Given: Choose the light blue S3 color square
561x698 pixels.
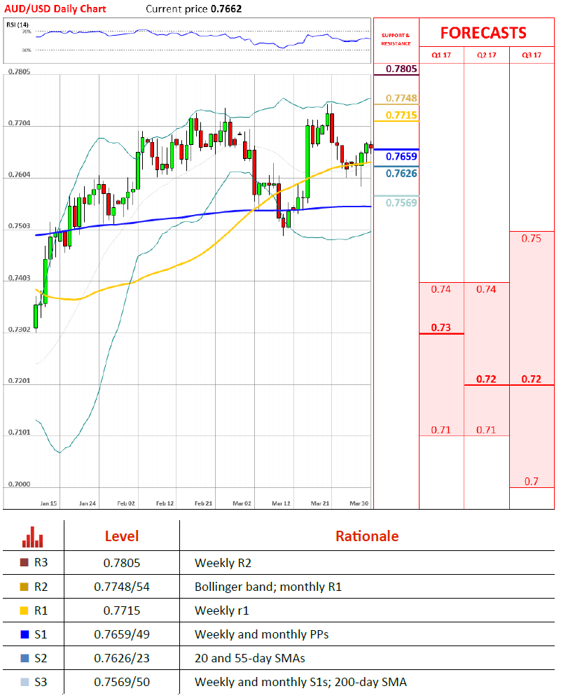Looking at the screenshot, I should coord(26,682).
